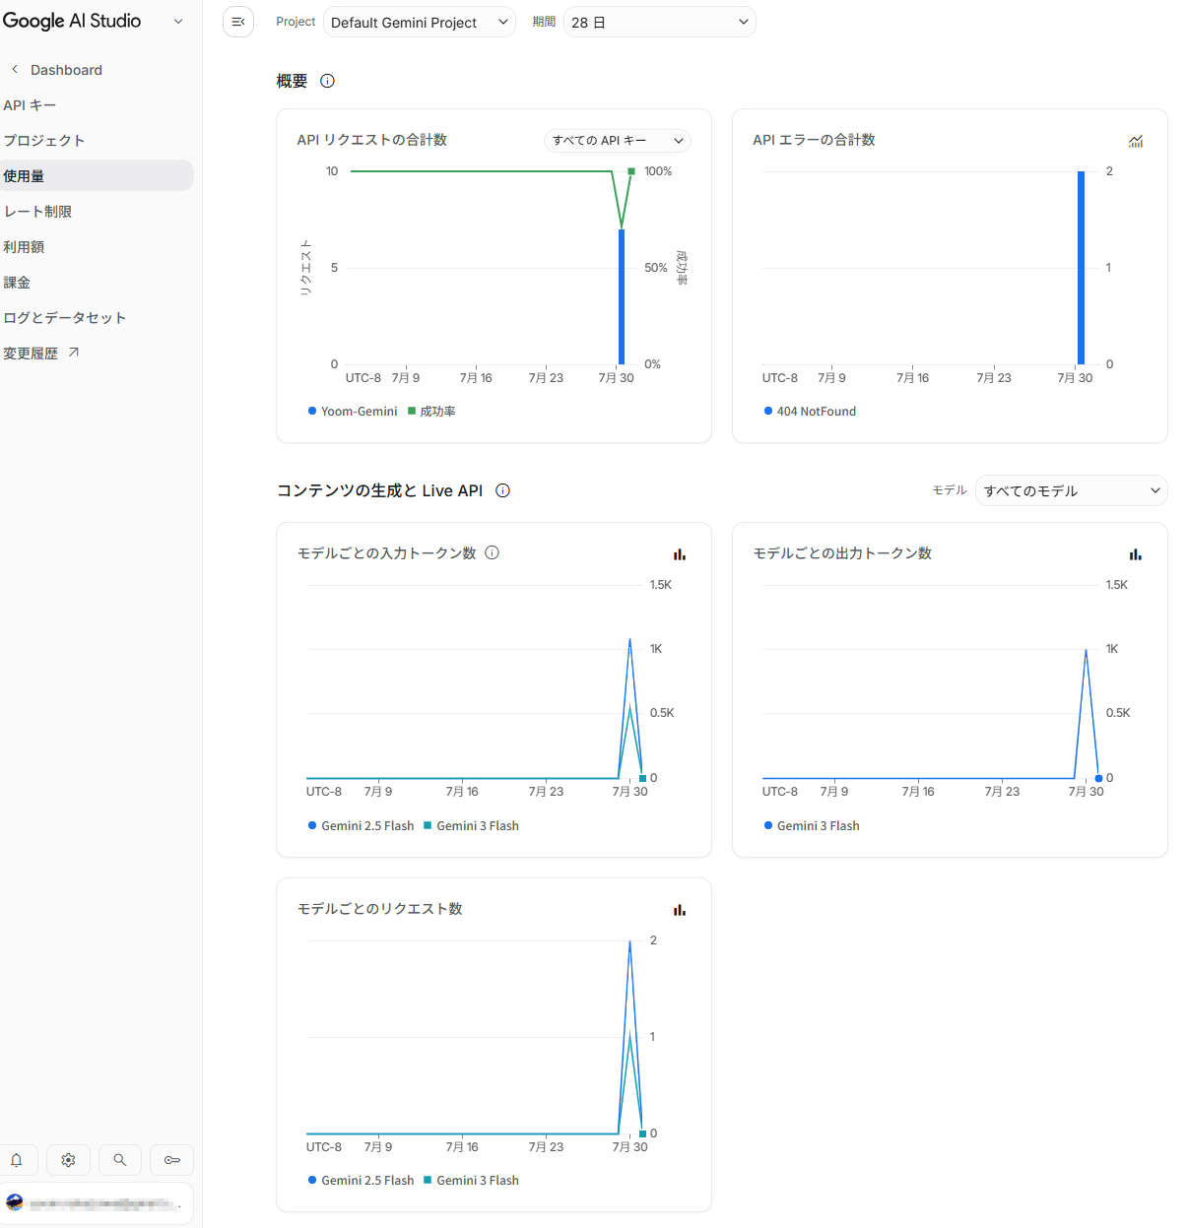1187x1228 pixels.
Task: Open the すべての API キー dropdown
Action: click(618, 141)
